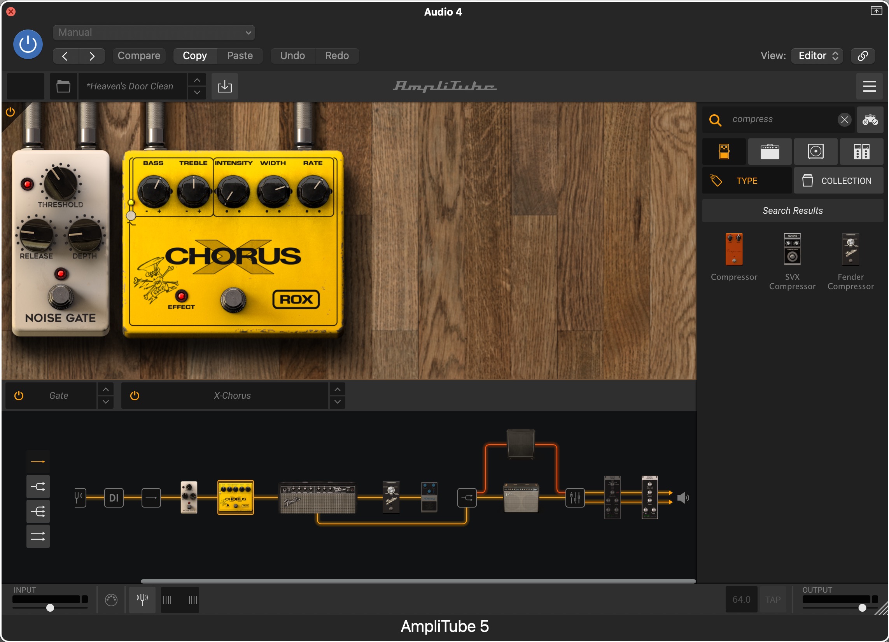This screenshot has height=642, width=889.
Task: Click the save preset download icon
Action: point(225,86)
